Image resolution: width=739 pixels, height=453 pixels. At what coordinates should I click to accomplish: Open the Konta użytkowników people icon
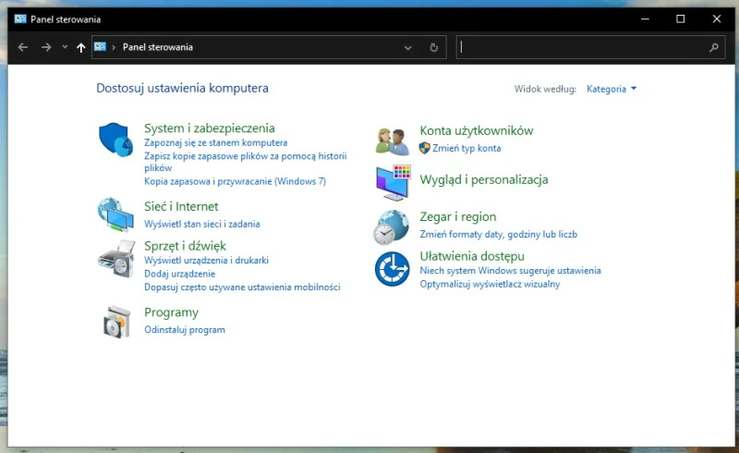coord(392,141)
